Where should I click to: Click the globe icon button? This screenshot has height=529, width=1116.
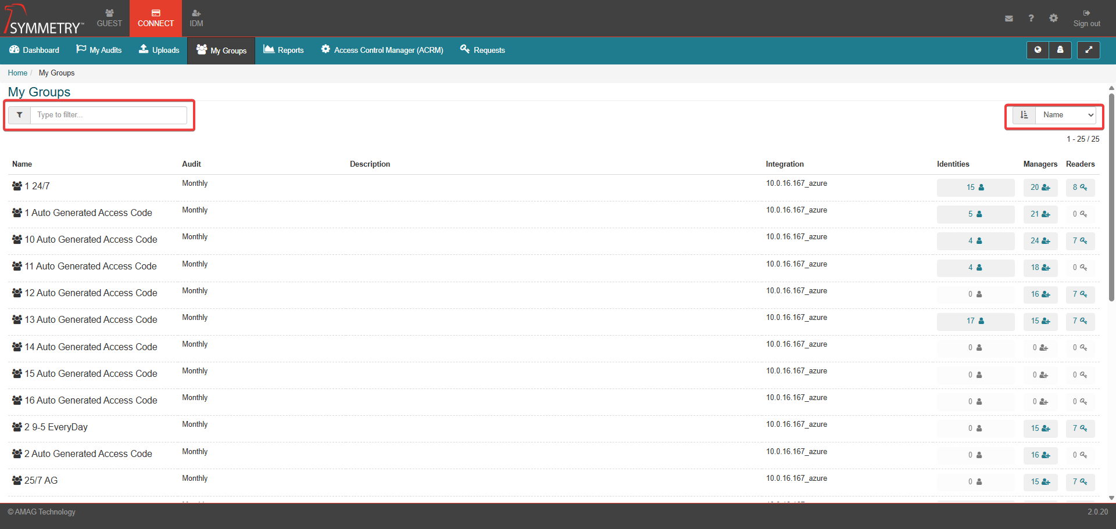click(x=1038, y=50)
